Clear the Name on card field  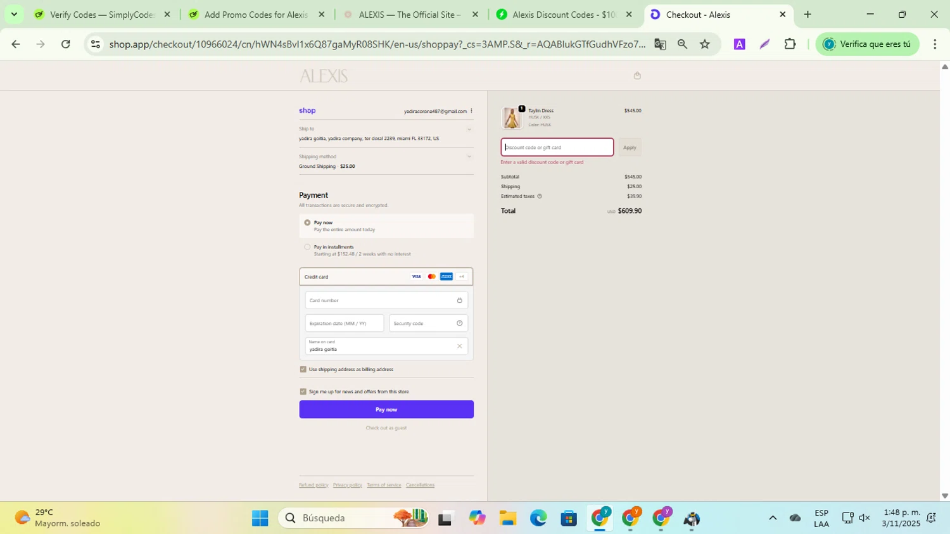pos(460,346)
